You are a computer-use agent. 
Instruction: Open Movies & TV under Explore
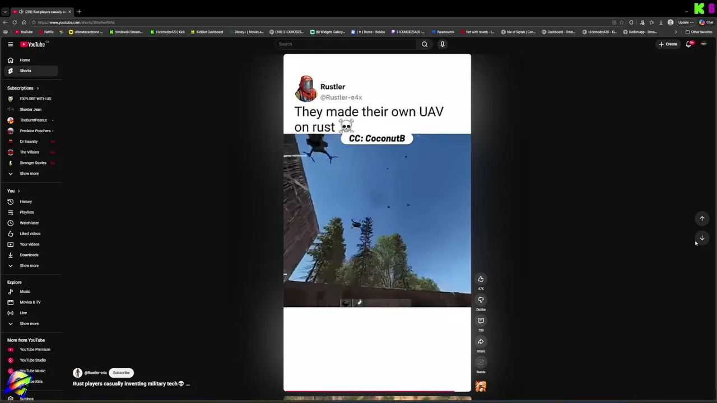(31, 302)
